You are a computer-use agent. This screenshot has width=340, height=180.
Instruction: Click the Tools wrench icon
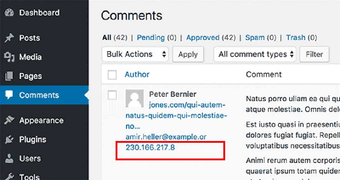click(9, 177)
